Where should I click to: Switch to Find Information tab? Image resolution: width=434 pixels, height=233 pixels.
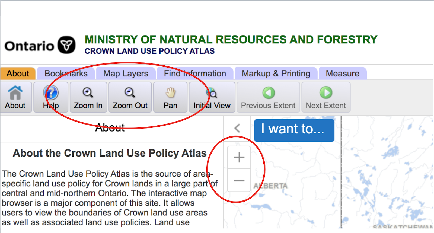point(195,74)
